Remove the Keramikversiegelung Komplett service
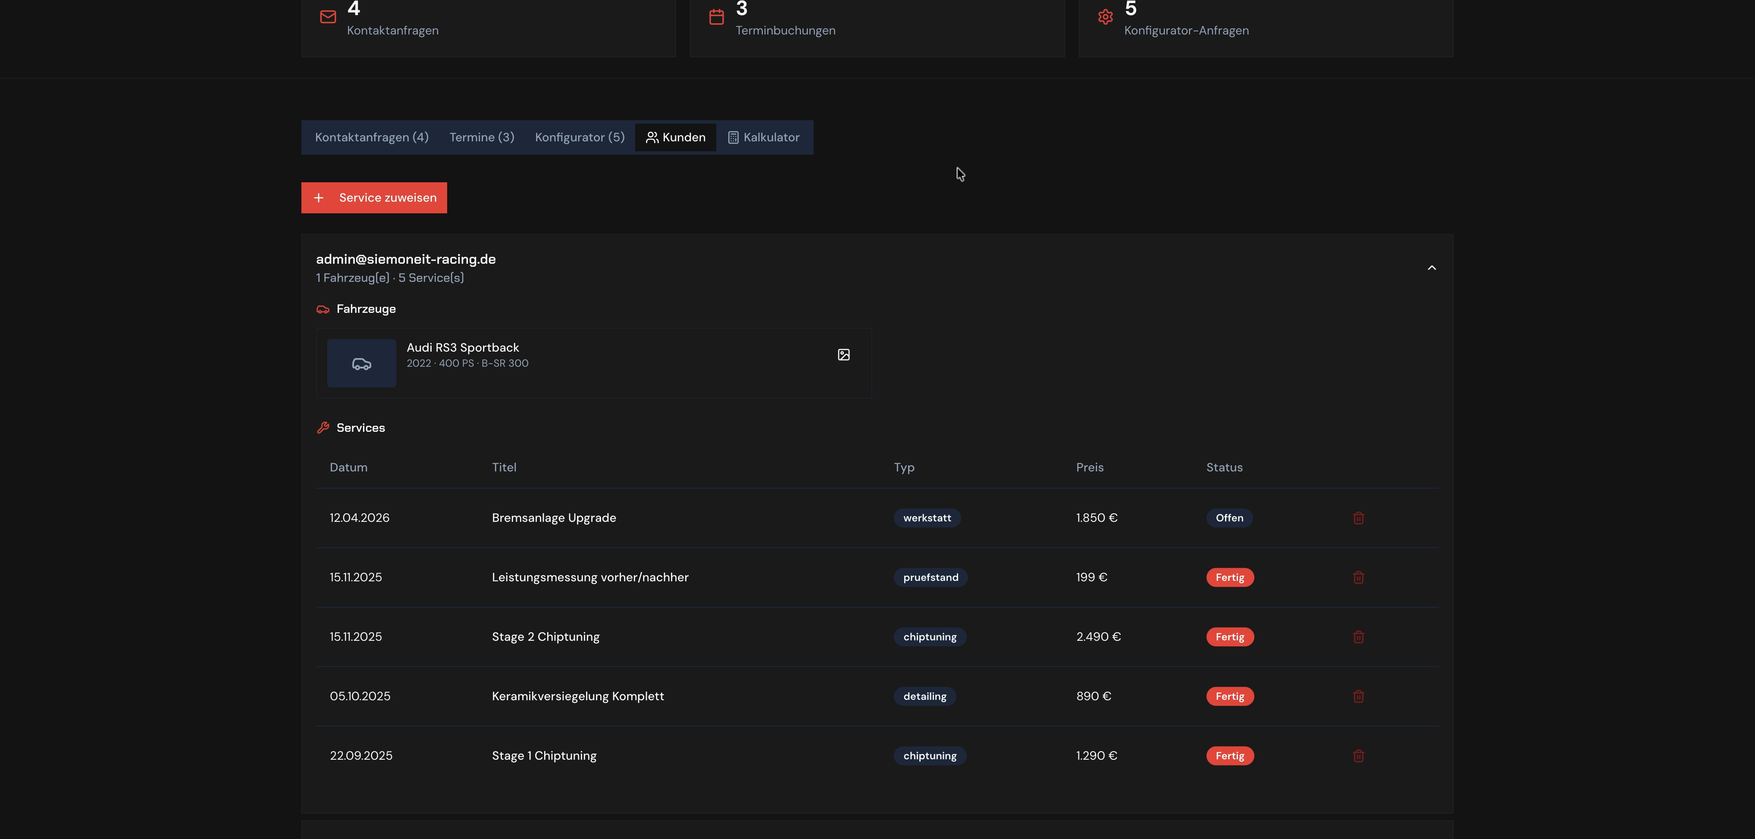Image resolution: width=1755 pixels, height=839 pixels. (1358, 696)
